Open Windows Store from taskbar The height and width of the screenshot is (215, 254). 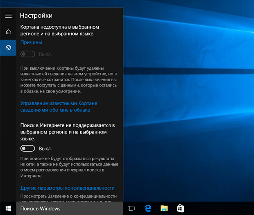click(180, 208)
